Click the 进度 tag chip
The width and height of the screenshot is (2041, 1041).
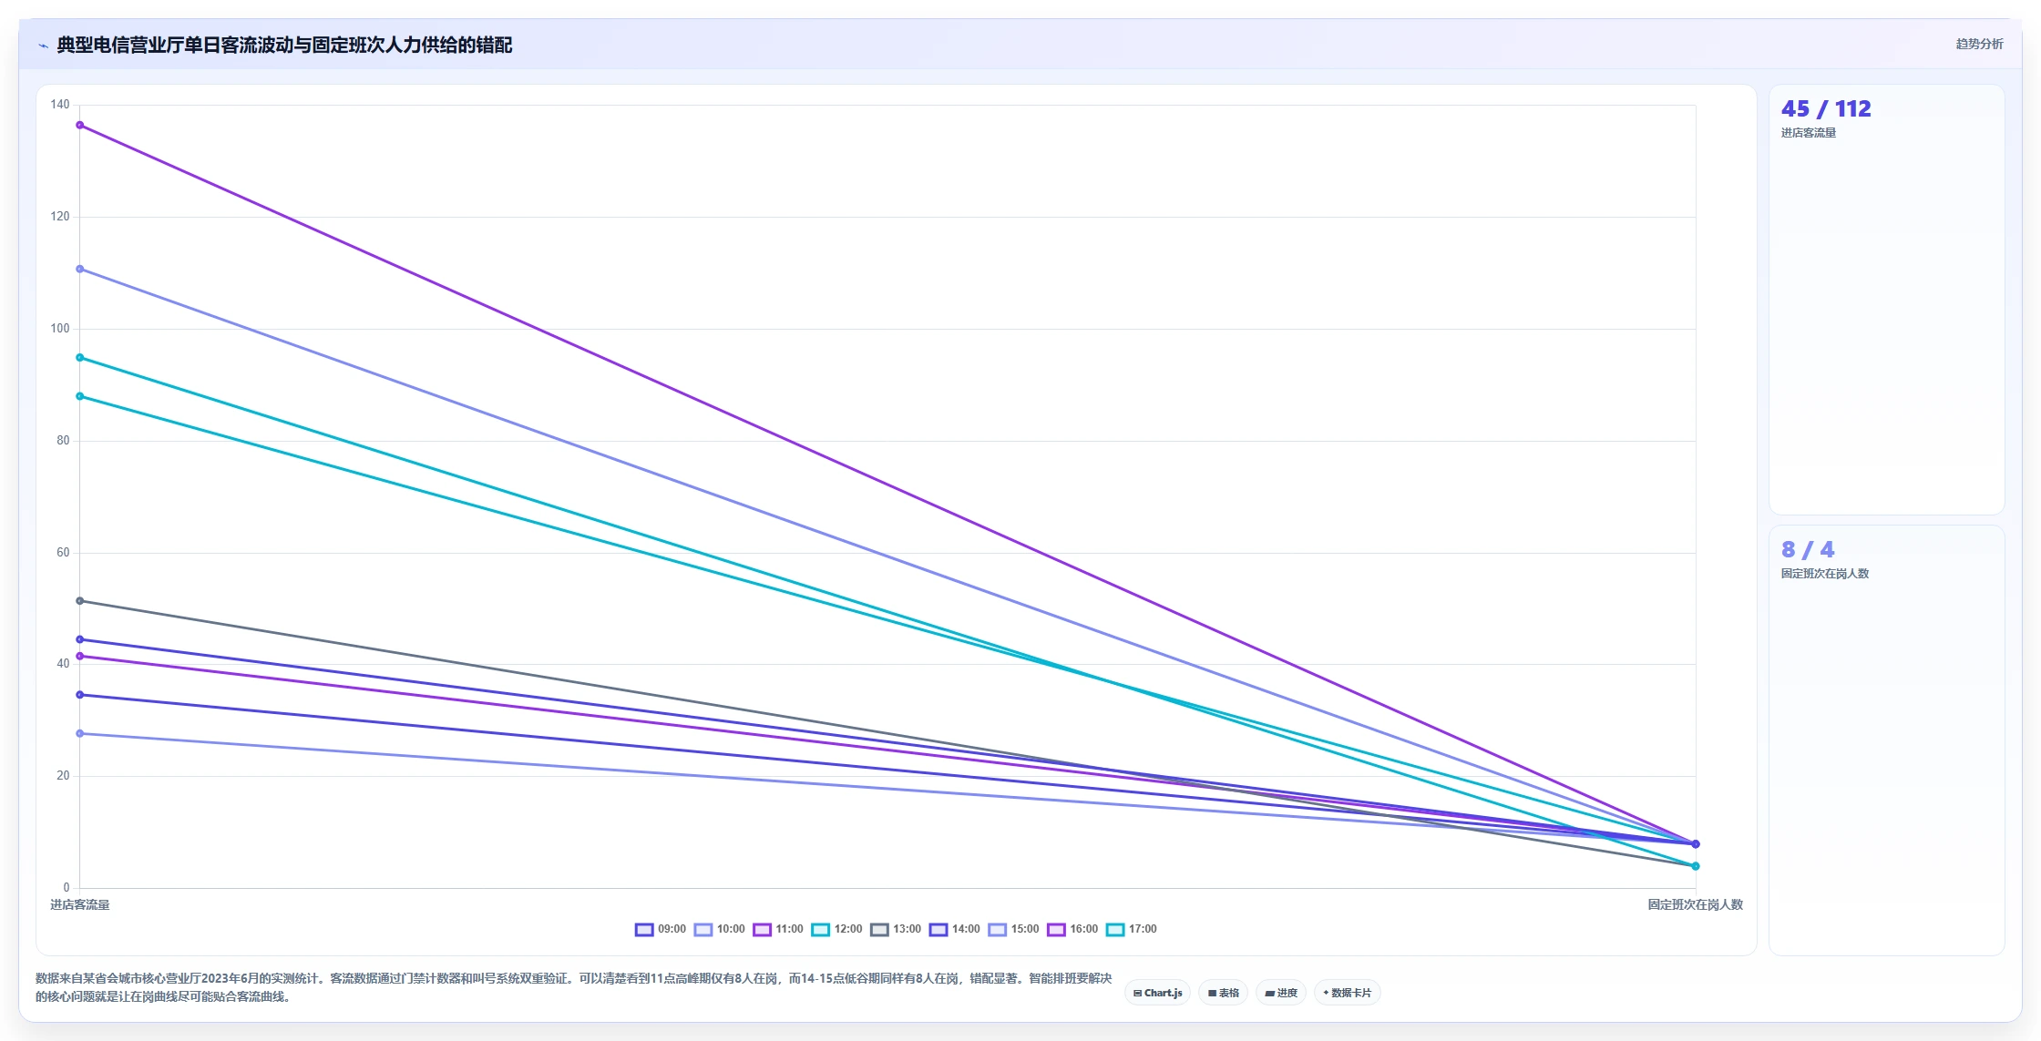click(1281, 993)
